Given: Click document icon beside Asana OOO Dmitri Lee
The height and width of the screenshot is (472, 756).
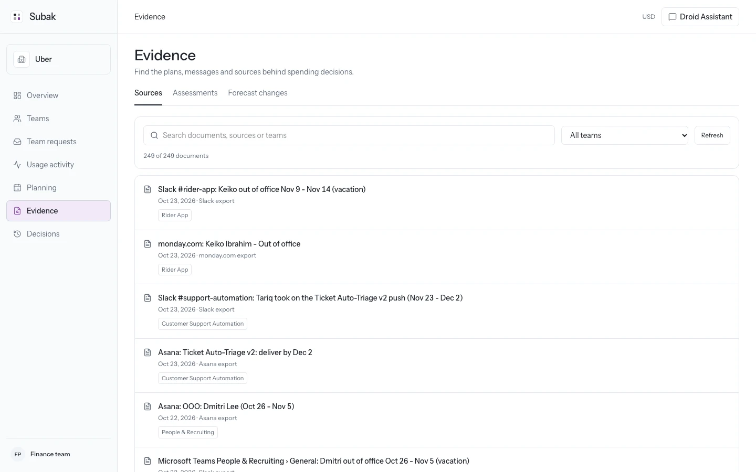Looking at the screenshot, I should click(148, 406).
